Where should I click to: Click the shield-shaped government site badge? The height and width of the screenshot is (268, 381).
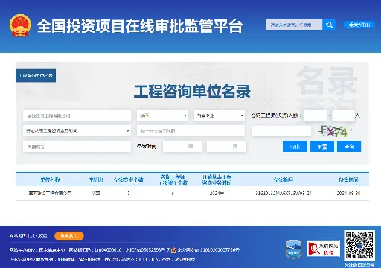click(x=293, y=249)
